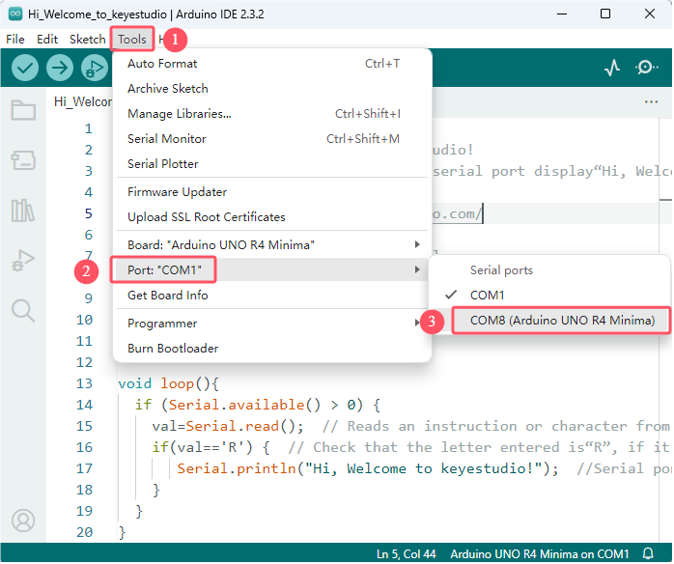Image resolution: width=674 pixels, height=564 pixels.
Task: Open the Boards Manager sidebar icon
Action: click(23, 160)
